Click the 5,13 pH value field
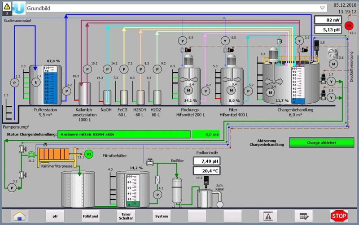This screenshot has height=225, width=359. click(x=328, y=30)
